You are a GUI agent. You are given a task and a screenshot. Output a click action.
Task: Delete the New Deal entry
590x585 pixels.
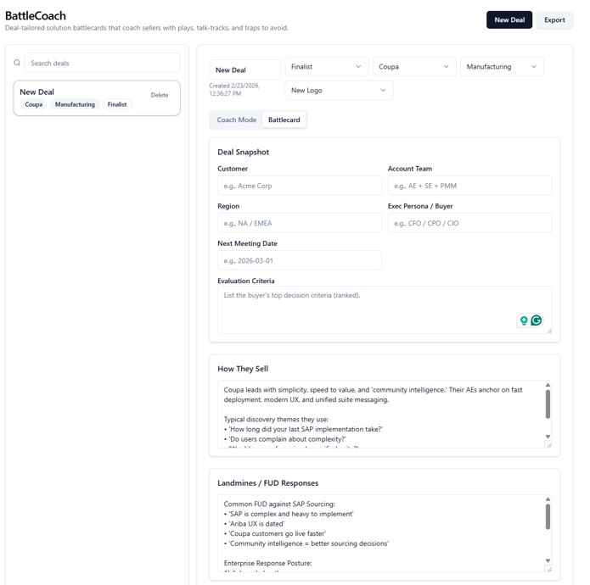click(160, 95)
